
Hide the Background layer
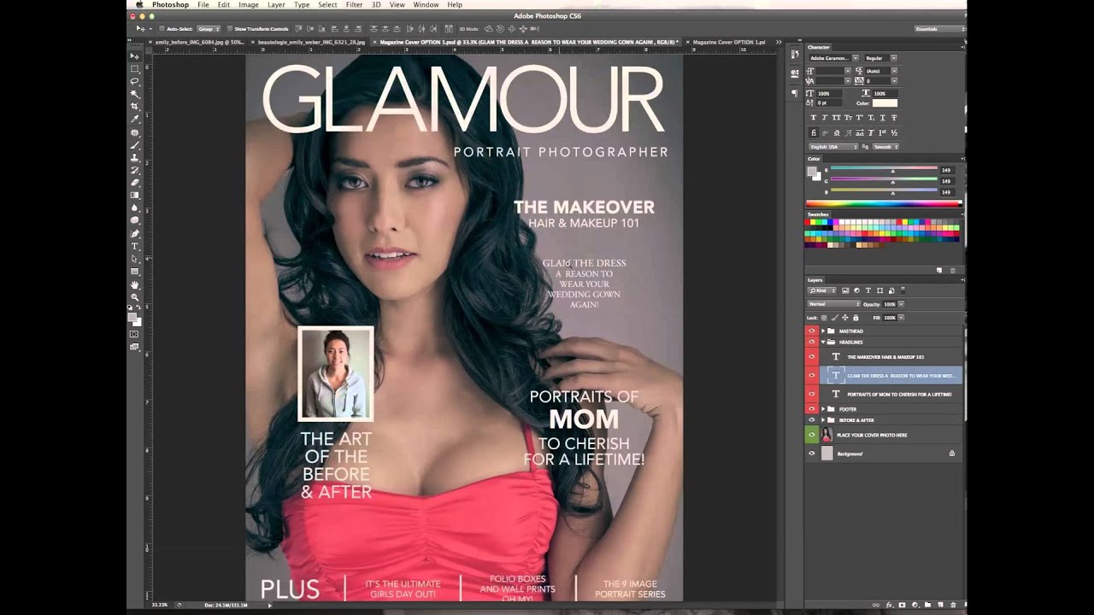(812, 454)
